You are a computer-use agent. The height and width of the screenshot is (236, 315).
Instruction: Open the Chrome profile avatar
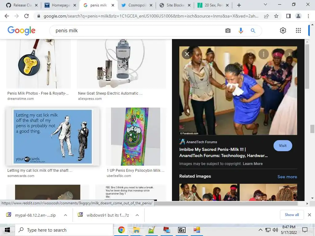298,16
